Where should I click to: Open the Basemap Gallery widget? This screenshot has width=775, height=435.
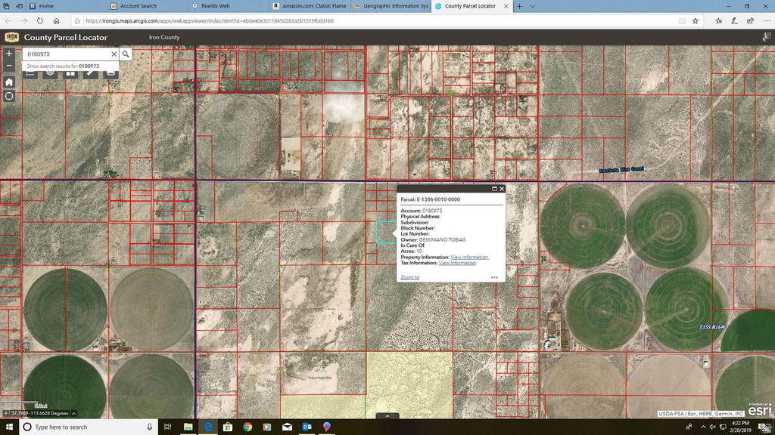point(70,73)
